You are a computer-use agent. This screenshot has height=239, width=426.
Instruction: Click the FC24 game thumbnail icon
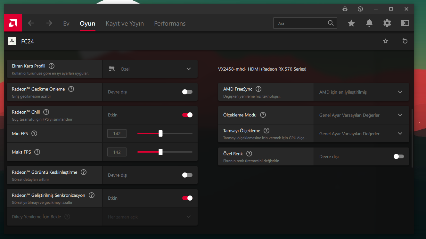(12, 41)
